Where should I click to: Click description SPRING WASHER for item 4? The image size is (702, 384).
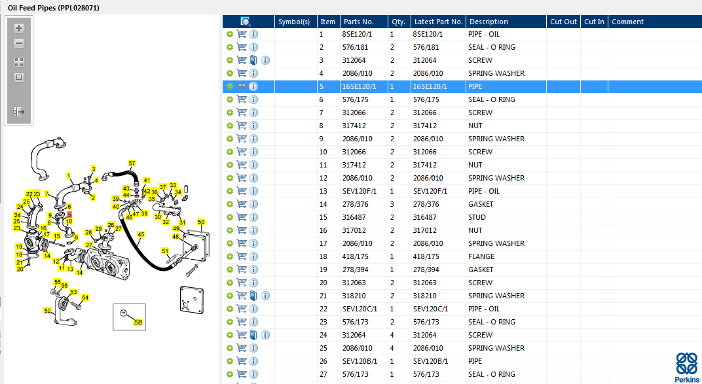click(496, 73)
